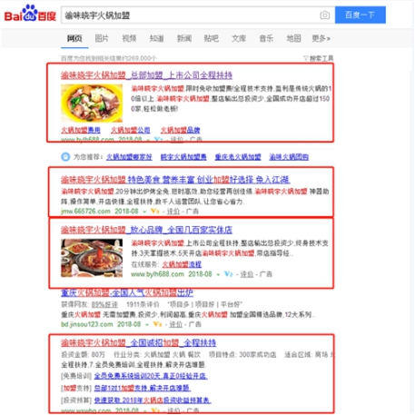Expand dropdown arrow next to jmw.665726.com date

pyautogui.click(x=144, y=212)
